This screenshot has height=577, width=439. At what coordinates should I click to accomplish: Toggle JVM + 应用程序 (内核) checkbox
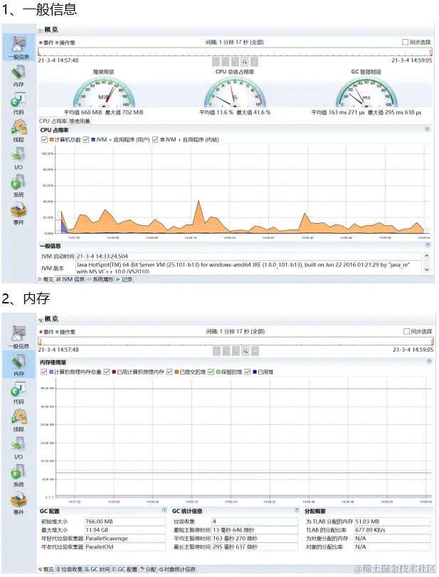point(155,139)
